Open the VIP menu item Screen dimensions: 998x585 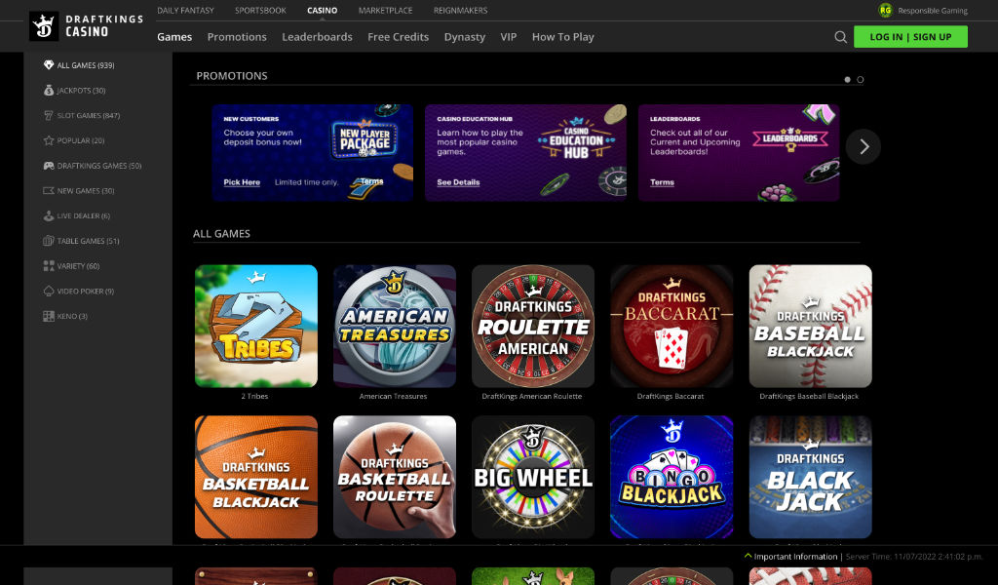pyautogui.click(x=509, y=37)
